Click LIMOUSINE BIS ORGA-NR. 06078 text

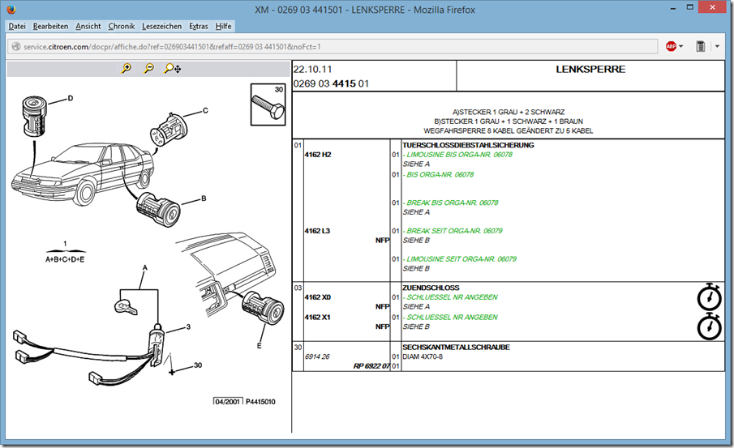(x=459, y=154)
